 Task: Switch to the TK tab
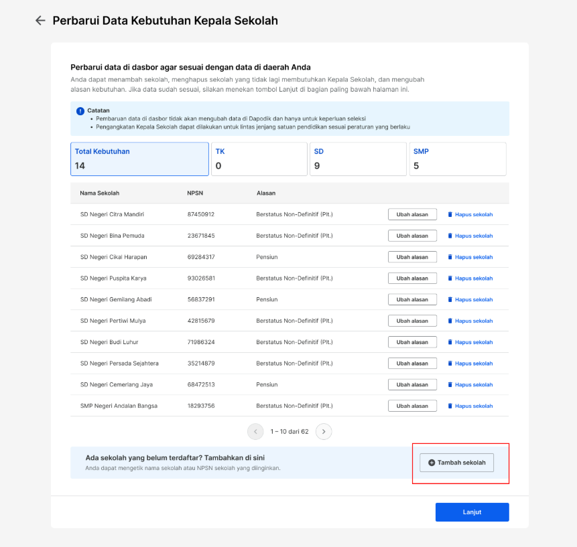pos(259,159)
